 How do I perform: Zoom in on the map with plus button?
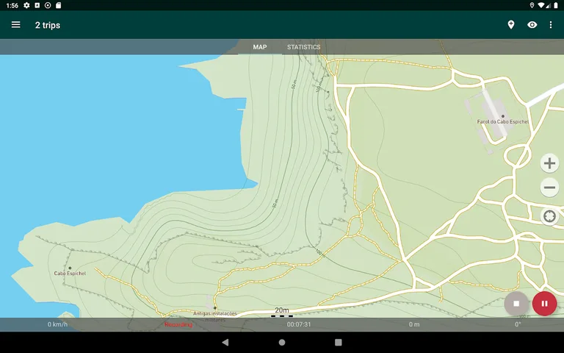click(x=549, y=163)
